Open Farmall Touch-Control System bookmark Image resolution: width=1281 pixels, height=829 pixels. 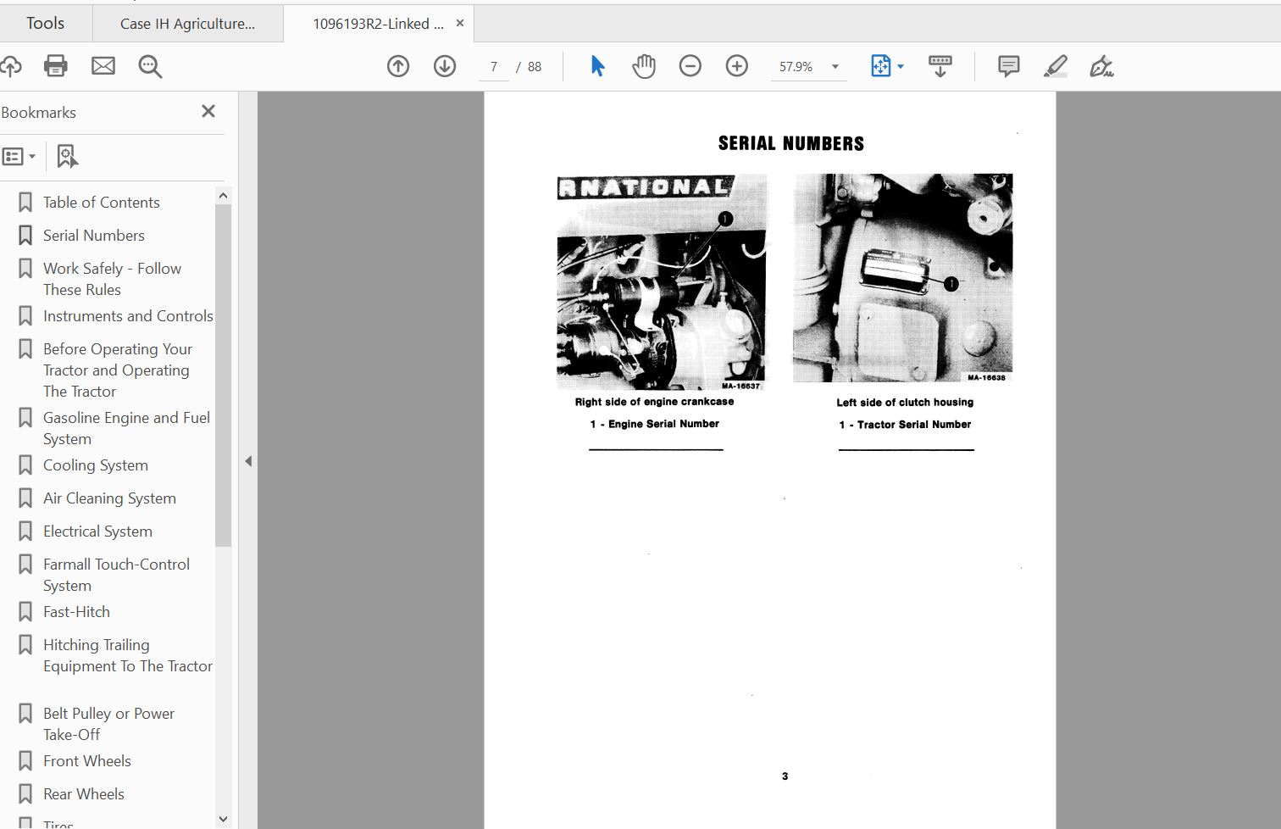[116, 575]
